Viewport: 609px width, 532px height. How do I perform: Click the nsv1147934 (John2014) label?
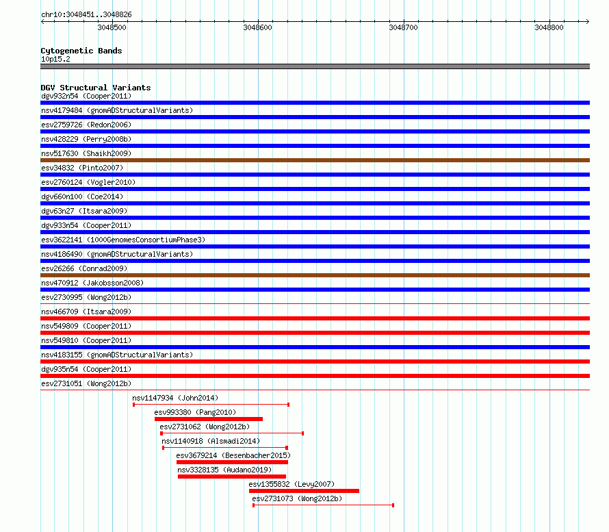(x=175, y=398)
